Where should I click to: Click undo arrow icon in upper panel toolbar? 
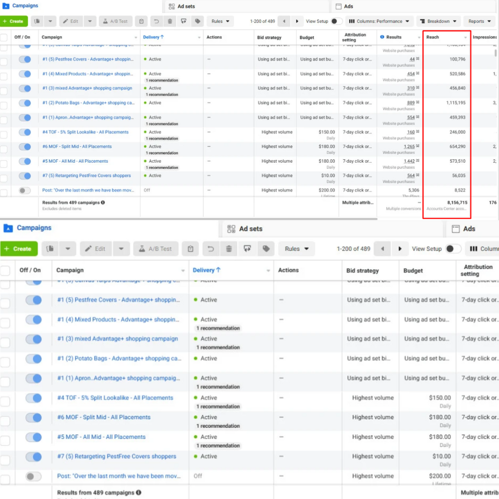click(156, 21)
